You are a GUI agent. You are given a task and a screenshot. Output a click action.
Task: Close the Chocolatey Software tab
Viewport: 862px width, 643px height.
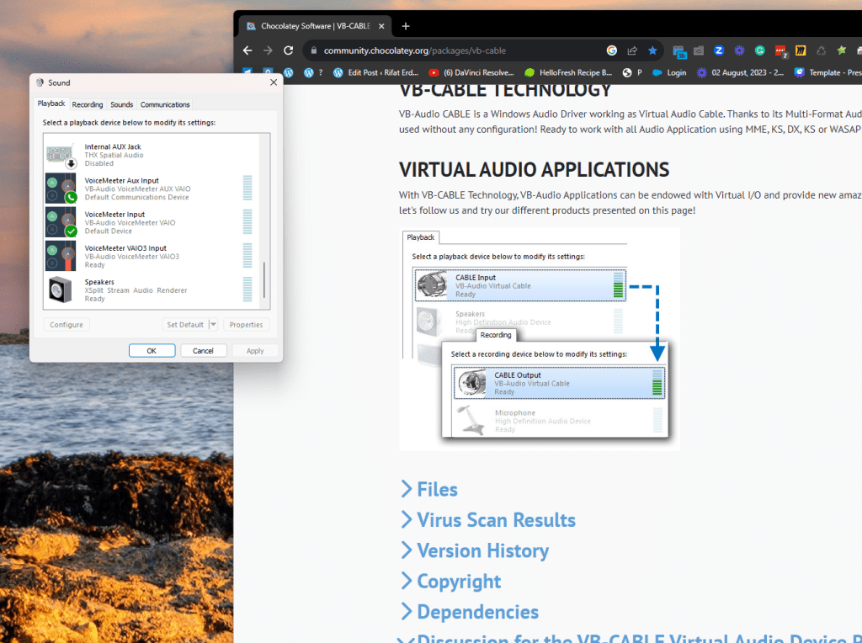click(381, 26)
